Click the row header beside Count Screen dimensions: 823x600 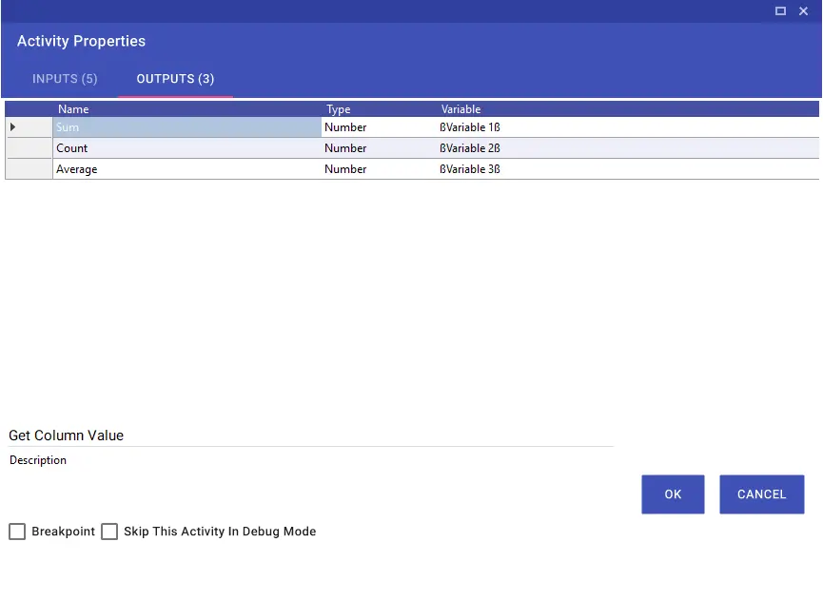29,148
